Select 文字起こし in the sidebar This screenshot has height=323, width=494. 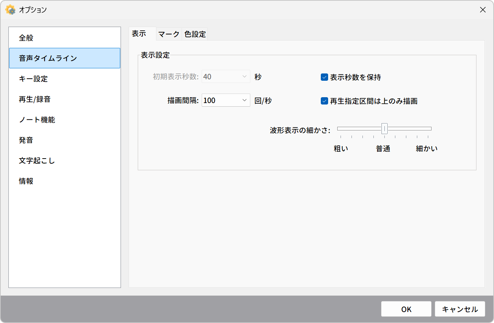click(65, 160)
